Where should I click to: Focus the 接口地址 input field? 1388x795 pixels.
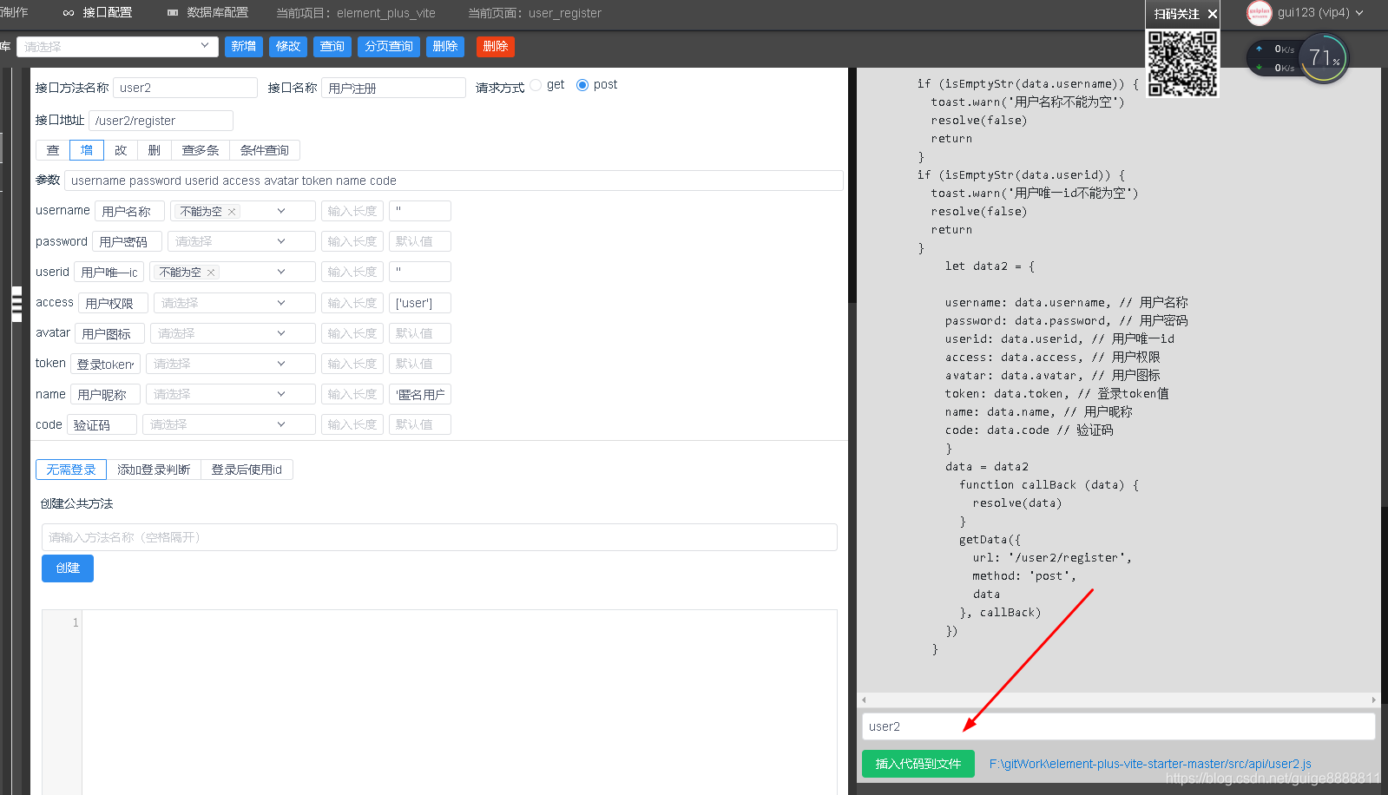tap(161, 121)
